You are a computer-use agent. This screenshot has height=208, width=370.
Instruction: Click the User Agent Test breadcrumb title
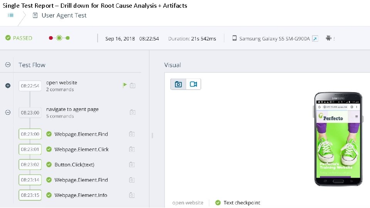click(x=64, y=15)
